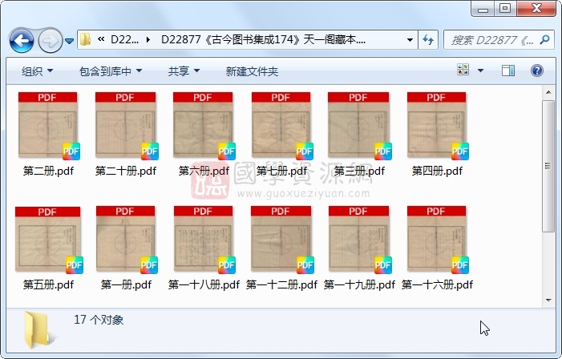Viewport: 562px width, 359px height.
Task: Select the 第一册.pdf thumbnail
Action: [x=126, y=240]
